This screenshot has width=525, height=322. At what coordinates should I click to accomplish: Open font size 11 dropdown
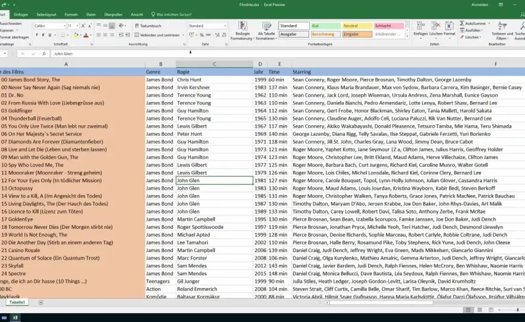tap(78, 26)
